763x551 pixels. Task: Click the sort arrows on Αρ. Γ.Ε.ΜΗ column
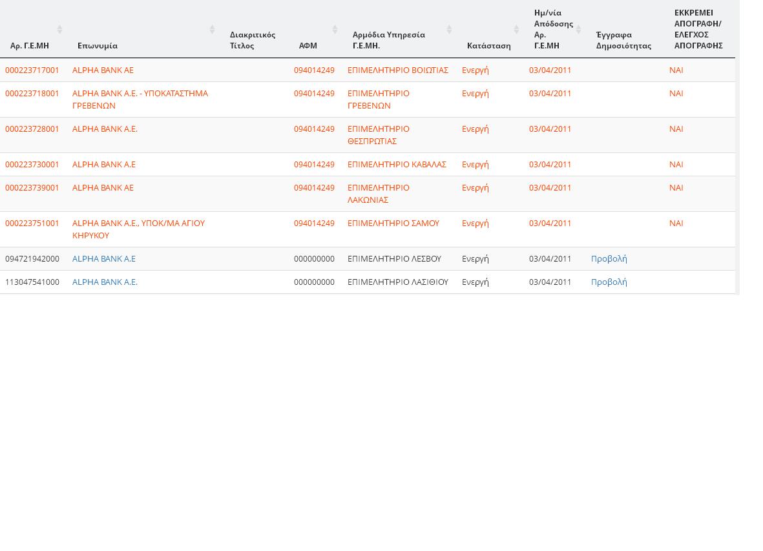pos(59,29)
